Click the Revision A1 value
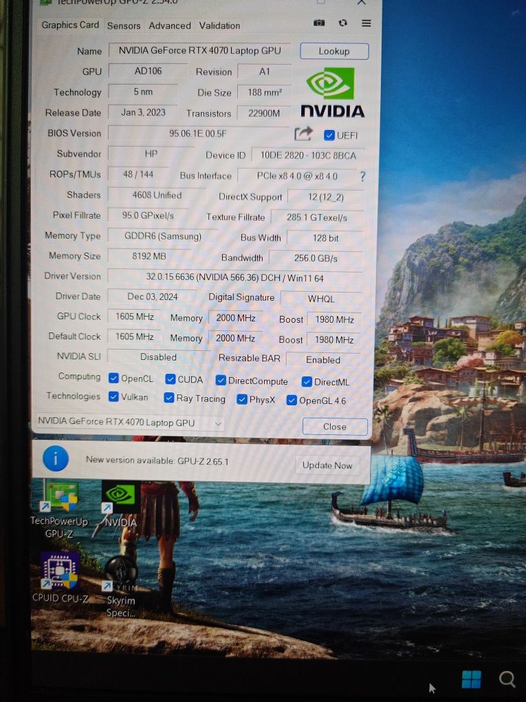This screenshot has height=702, width=526. pos(264,72)
